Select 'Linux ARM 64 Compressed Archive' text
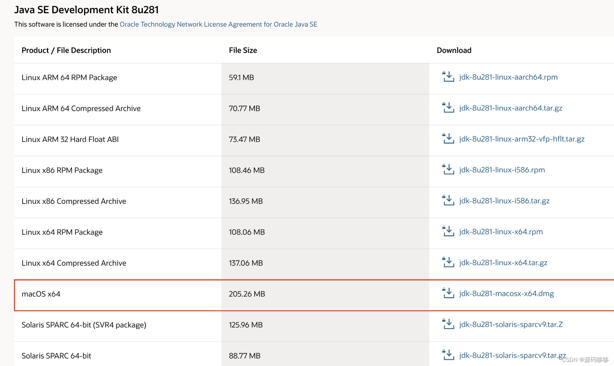 pyautogui.click(x=81, y=108)
